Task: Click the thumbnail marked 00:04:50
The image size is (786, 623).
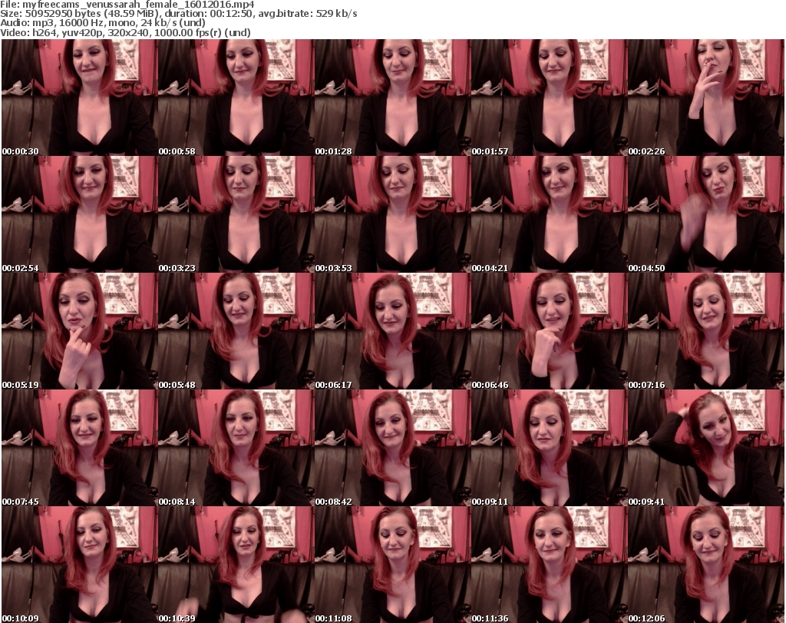Action: pos(705,214)
